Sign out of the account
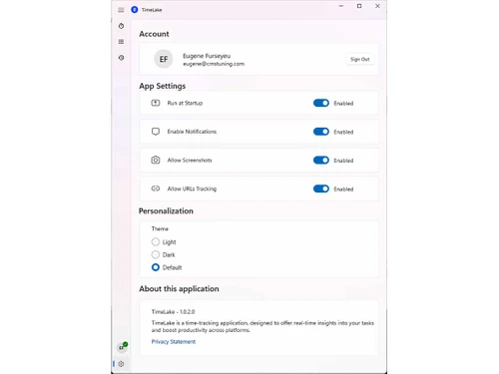The height and width of the screenshot is (374, 499). [x=360, y=59]
